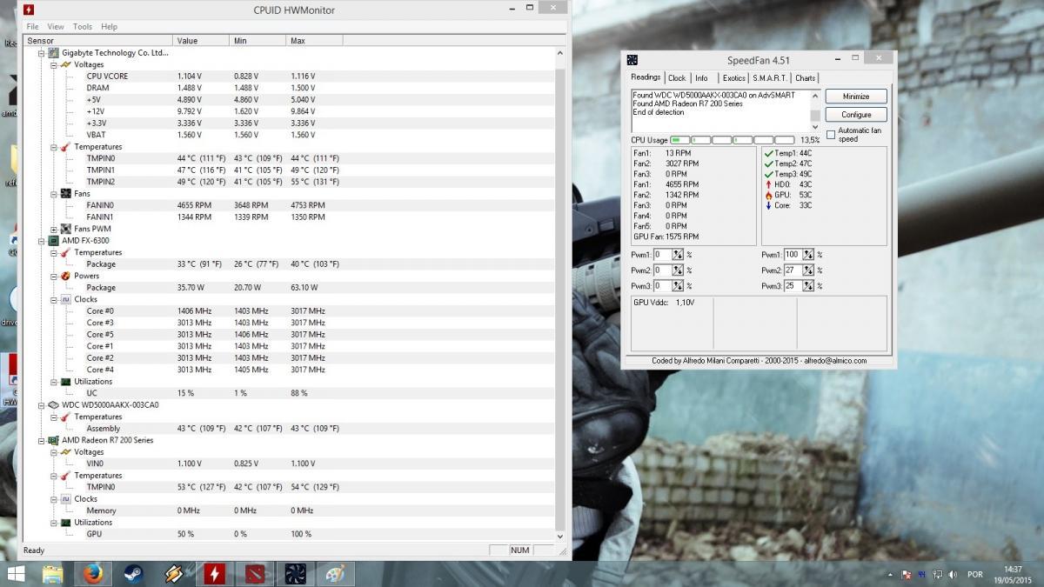Click the Core temperature down-arrow icon in SpeedFan

[x=768, y=205]
